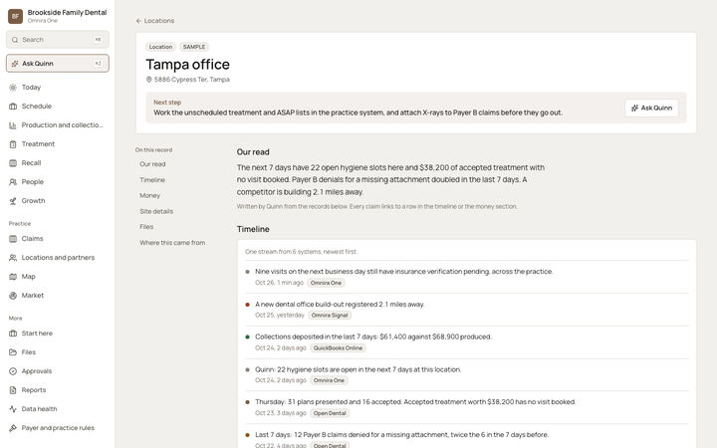
Task: Jump to Timeline section
Action: click(x=152, y=180)
